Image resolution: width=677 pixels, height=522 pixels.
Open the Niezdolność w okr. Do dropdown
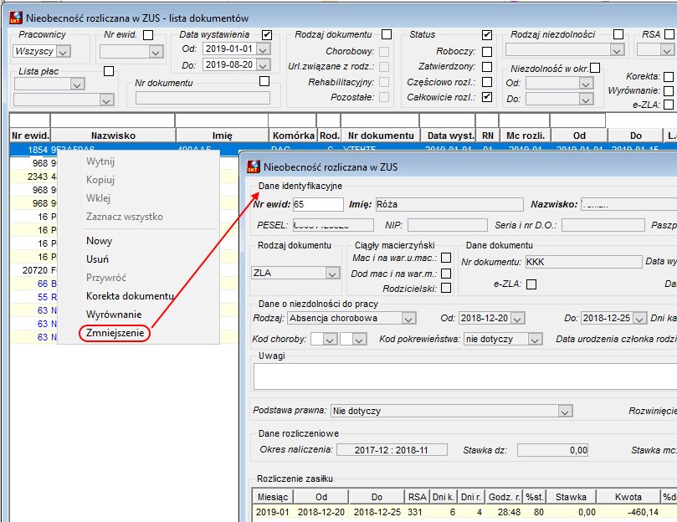point(586,100)
